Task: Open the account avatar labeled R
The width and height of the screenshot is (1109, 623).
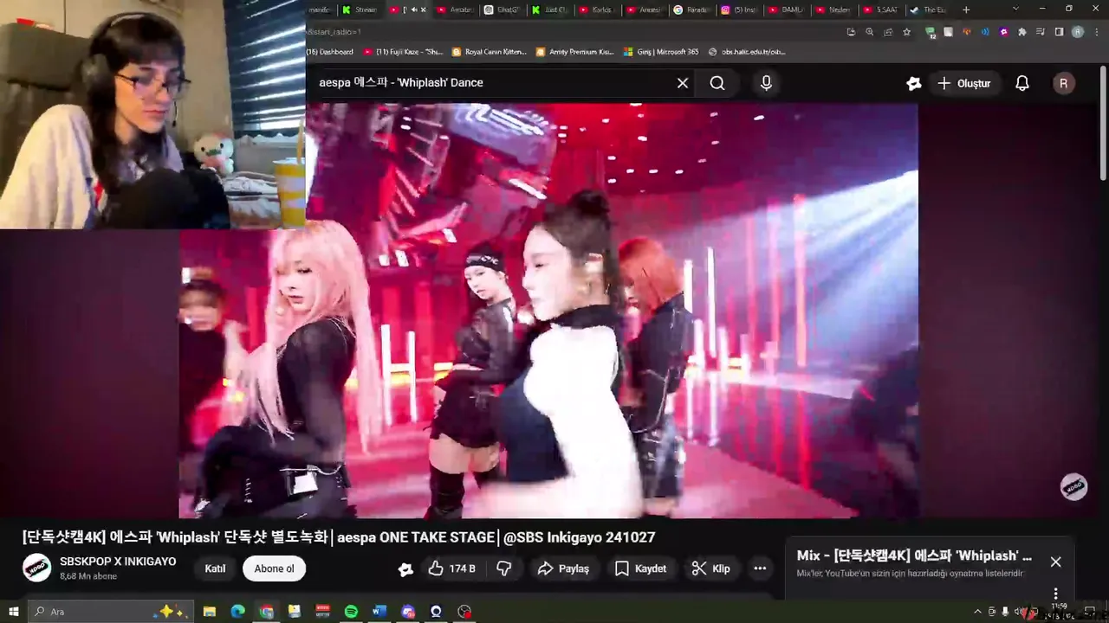Action: [1064, 83]
